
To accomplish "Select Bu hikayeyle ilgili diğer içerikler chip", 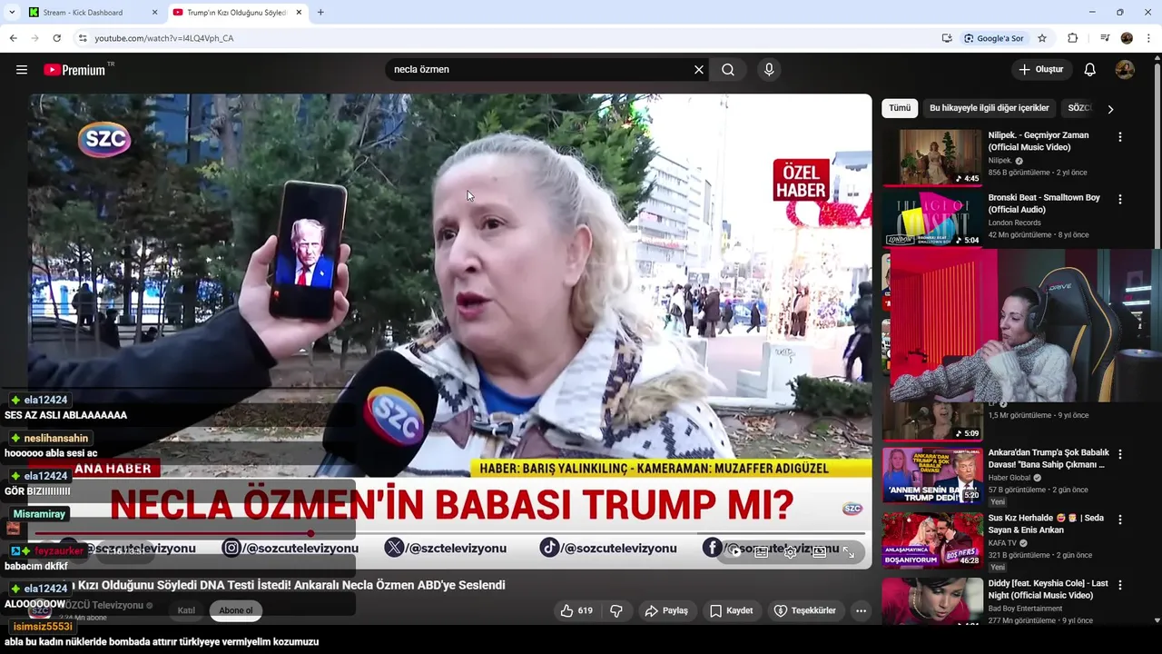I will tap(990, 108).
